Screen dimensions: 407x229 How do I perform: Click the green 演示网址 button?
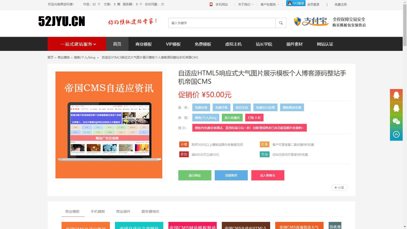tap(195, 175)
